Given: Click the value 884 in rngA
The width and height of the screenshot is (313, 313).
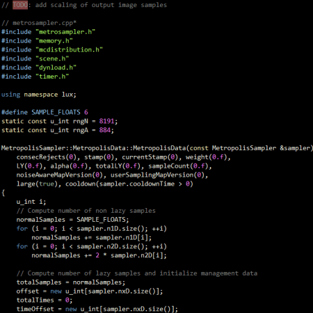Looking at the screenshot, I should point(105,130).
